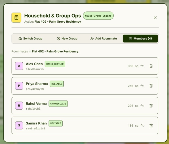This screenshot has width=169, height=144.
Task: Click the yellow building icon in header
Action: (x=17, y=18)
